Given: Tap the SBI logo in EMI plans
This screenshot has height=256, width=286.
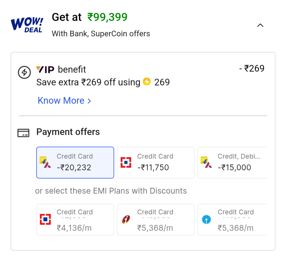Looking at the screenshot, I should click(x=206, y=219).
